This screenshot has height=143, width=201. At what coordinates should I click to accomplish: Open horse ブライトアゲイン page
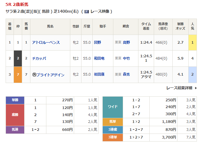click(x=50, y=75)
